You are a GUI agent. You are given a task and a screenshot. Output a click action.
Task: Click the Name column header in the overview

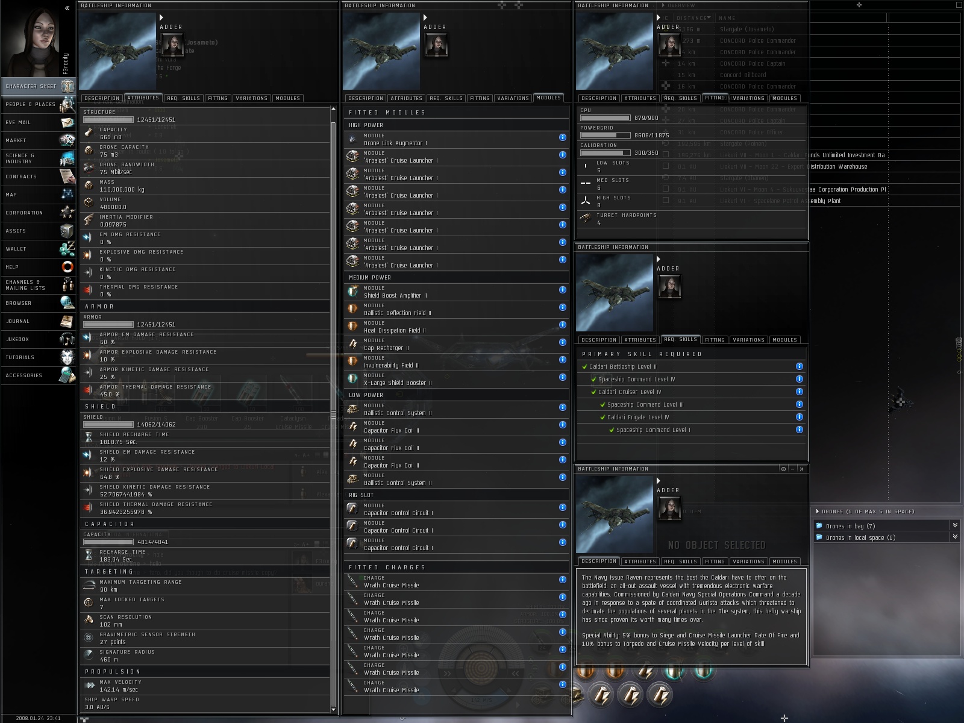click(727, 18)
